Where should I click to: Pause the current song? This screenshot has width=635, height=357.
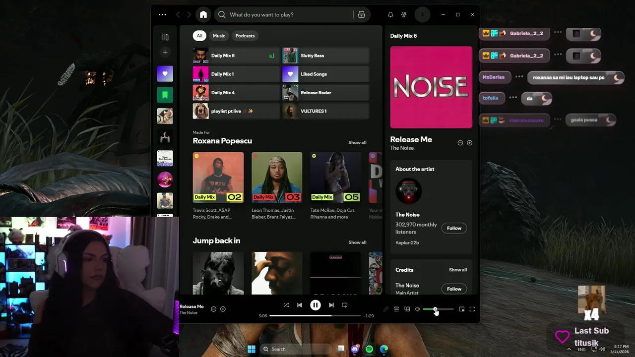tap(315, 305)
